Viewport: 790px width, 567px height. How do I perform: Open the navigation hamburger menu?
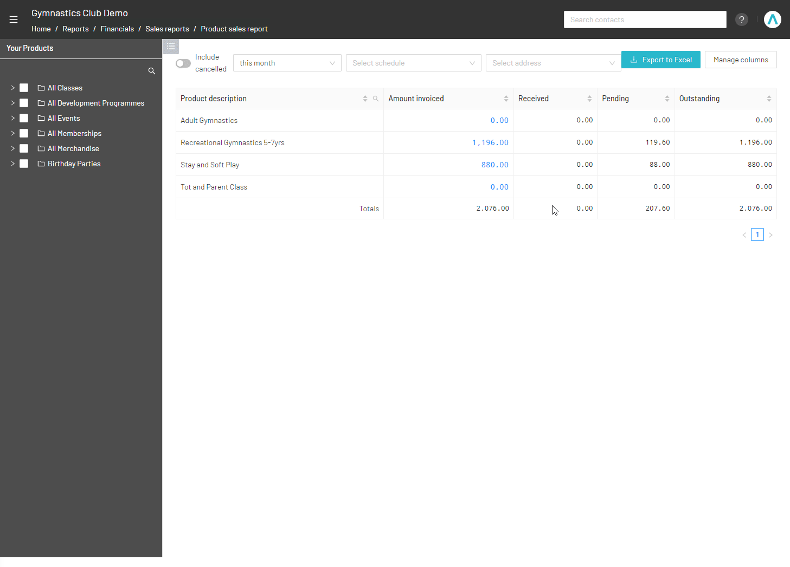13,19
